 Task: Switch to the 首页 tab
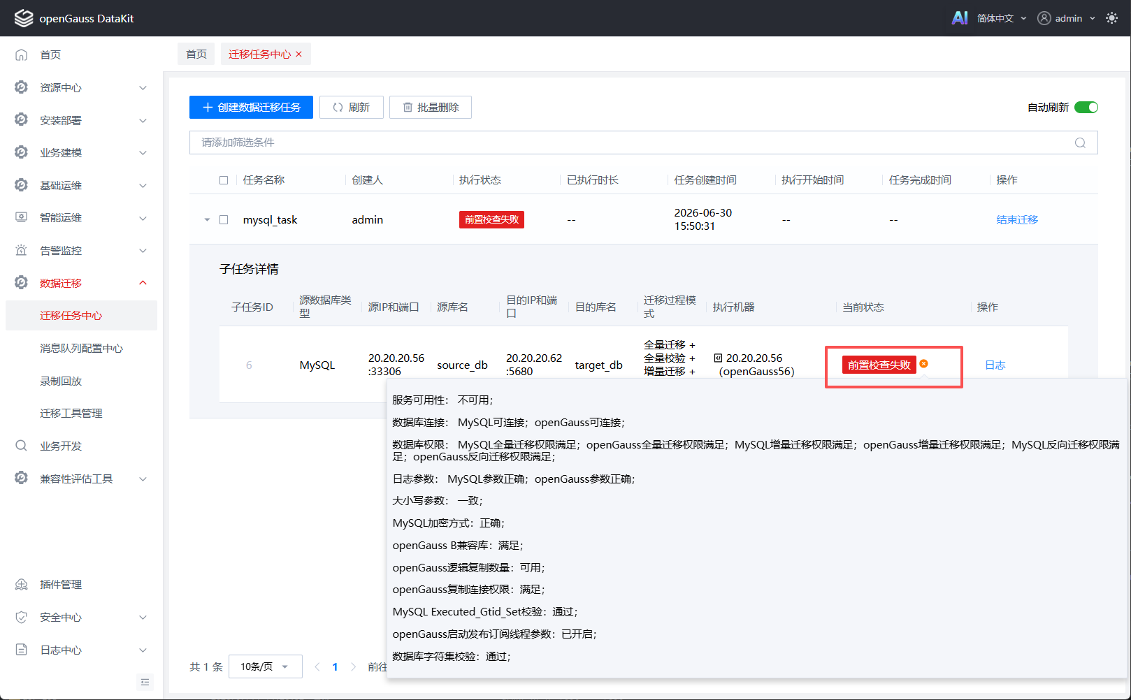pyautogui.click(x=196, y=54)
